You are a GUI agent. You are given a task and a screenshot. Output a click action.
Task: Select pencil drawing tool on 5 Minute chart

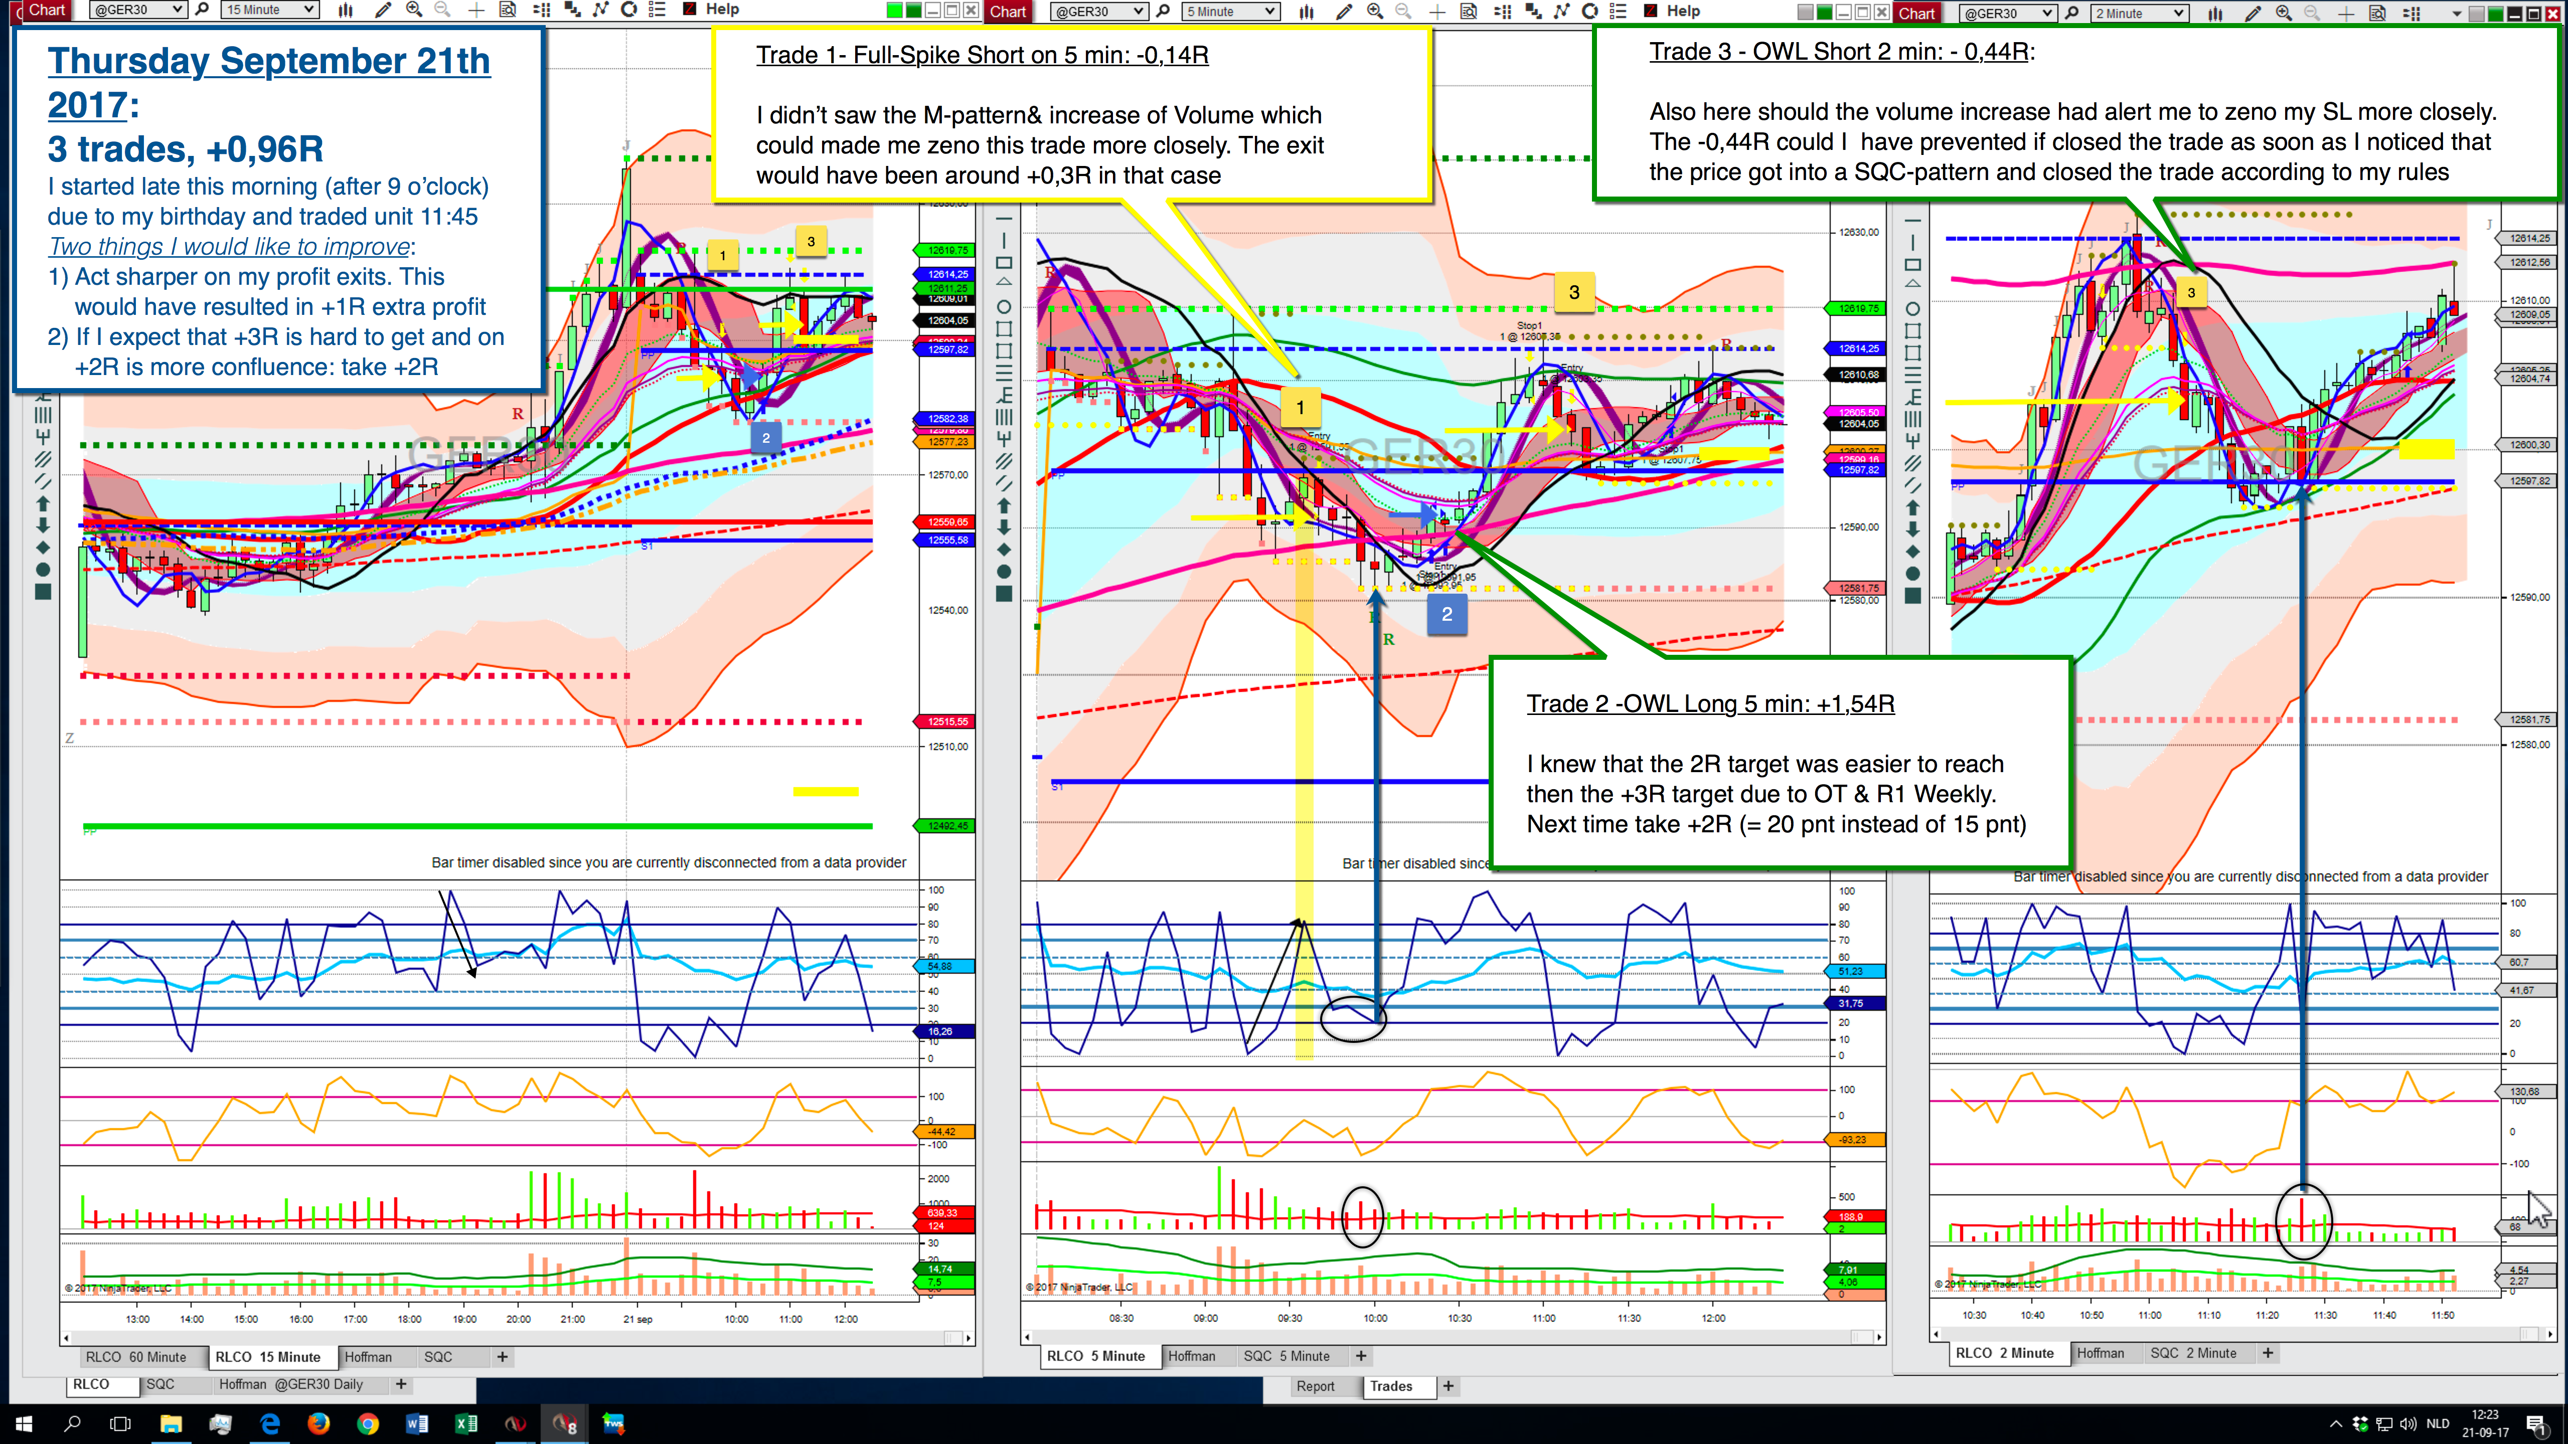pyautogui.click(x=1344, y=12)
